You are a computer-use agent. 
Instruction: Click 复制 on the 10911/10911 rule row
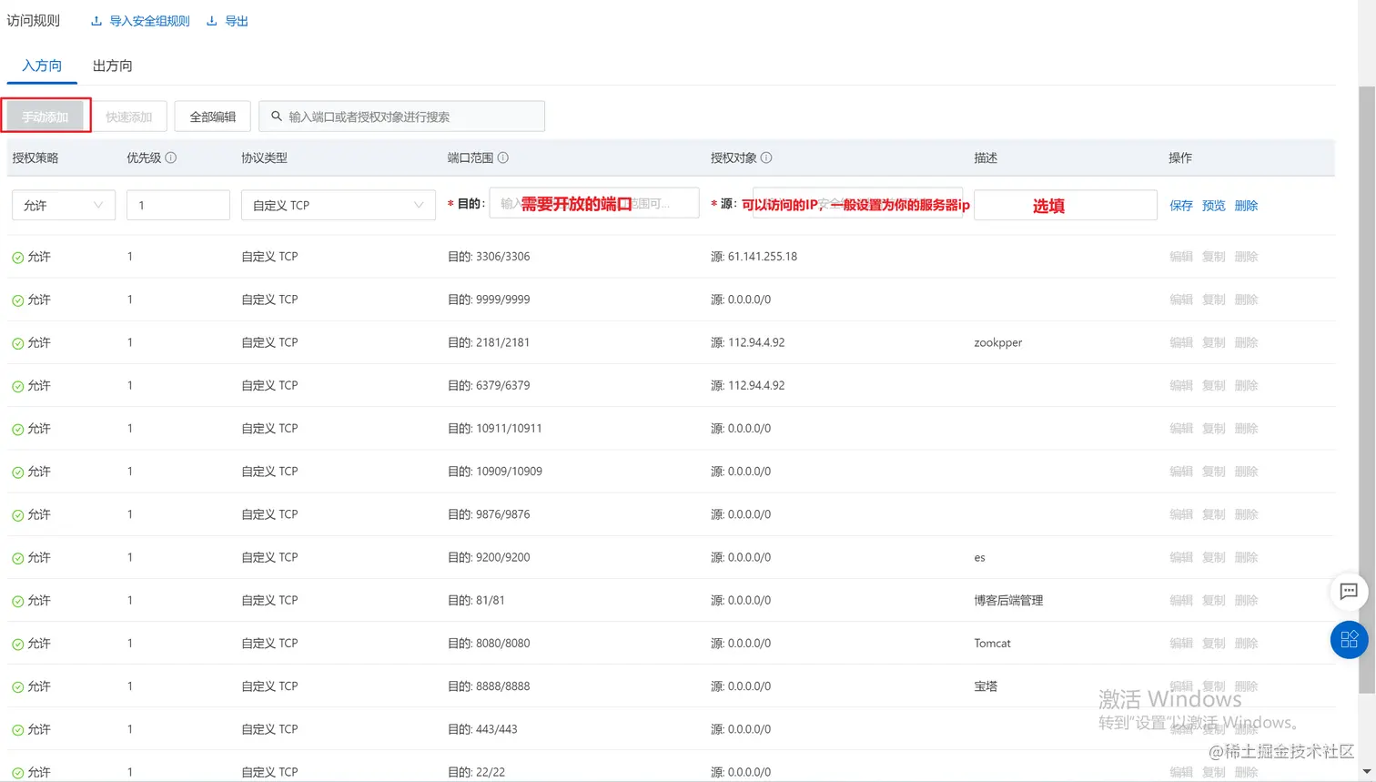(x=1214, y=428)
